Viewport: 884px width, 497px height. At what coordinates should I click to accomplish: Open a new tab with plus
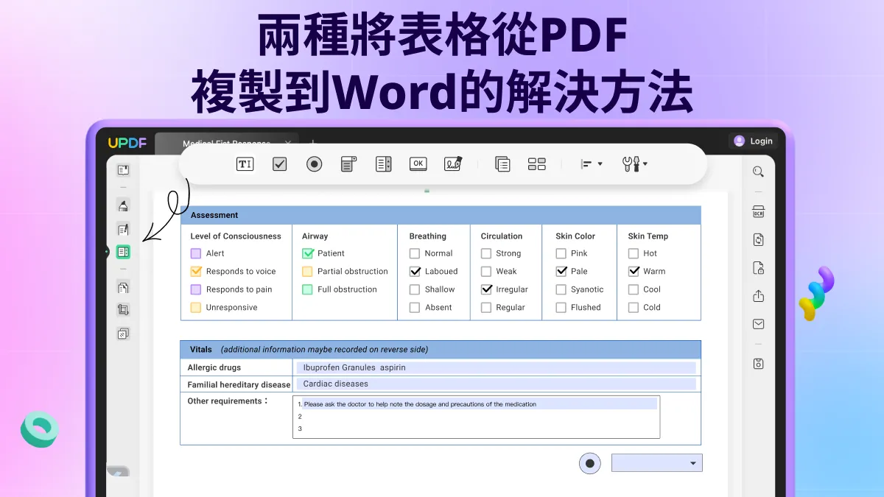312,143
